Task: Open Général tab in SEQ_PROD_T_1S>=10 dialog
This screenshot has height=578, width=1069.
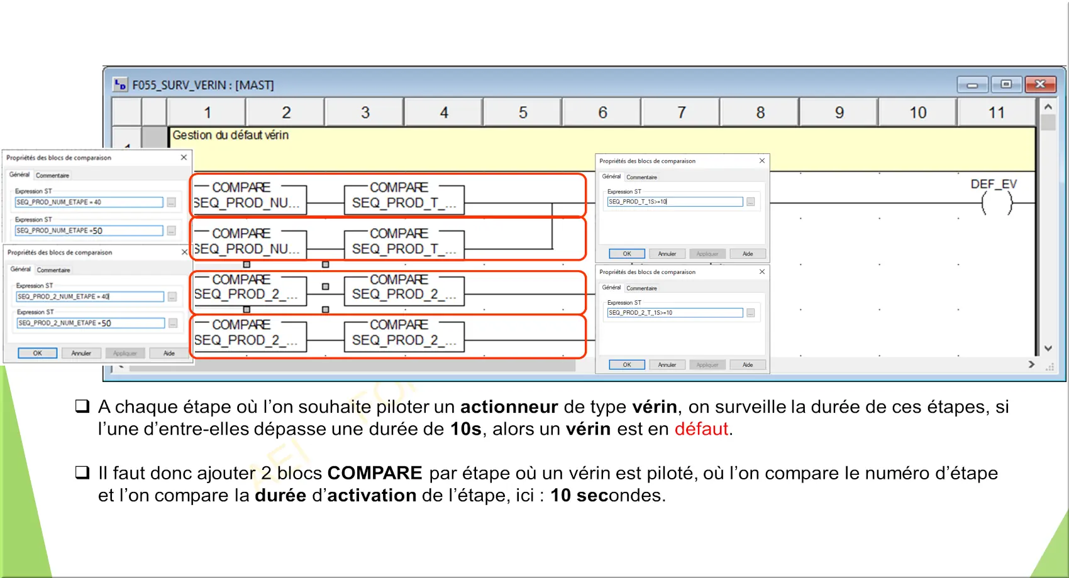Action: 611,177
